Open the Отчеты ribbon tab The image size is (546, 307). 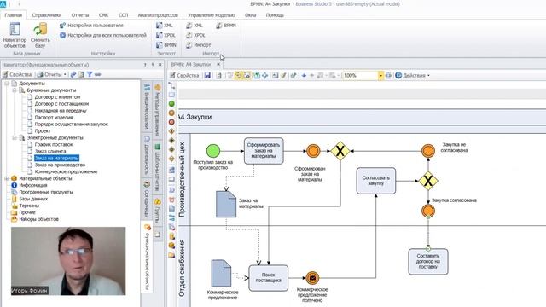coord(80,15)
